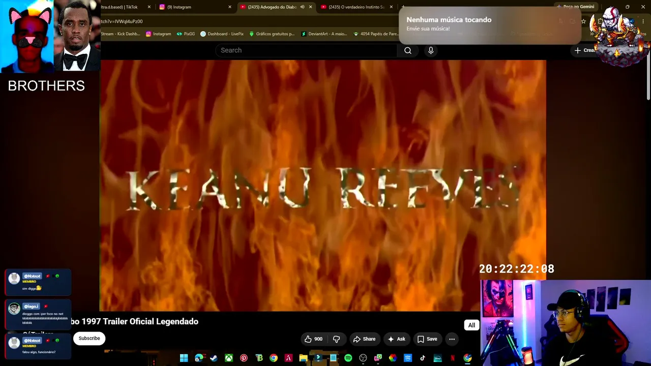
Task: Open more actions with the three-dot icon
Action: coord(452,339)
